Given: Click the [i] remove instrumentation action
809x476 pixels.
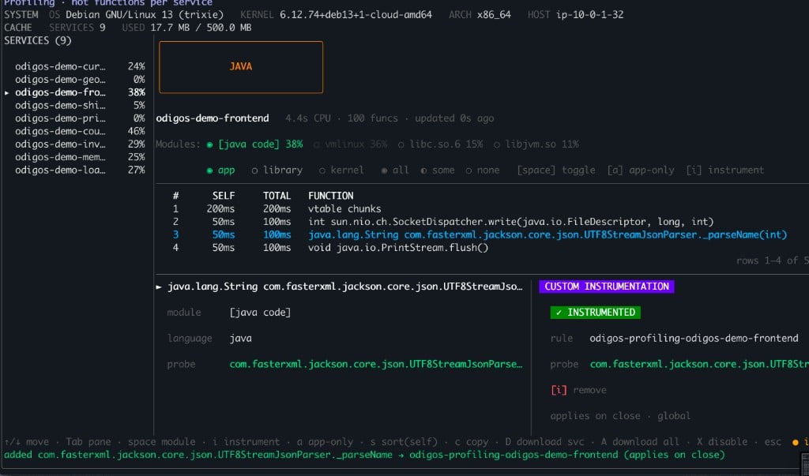Looking at the screenshot, I should click(x=578, y=390).
